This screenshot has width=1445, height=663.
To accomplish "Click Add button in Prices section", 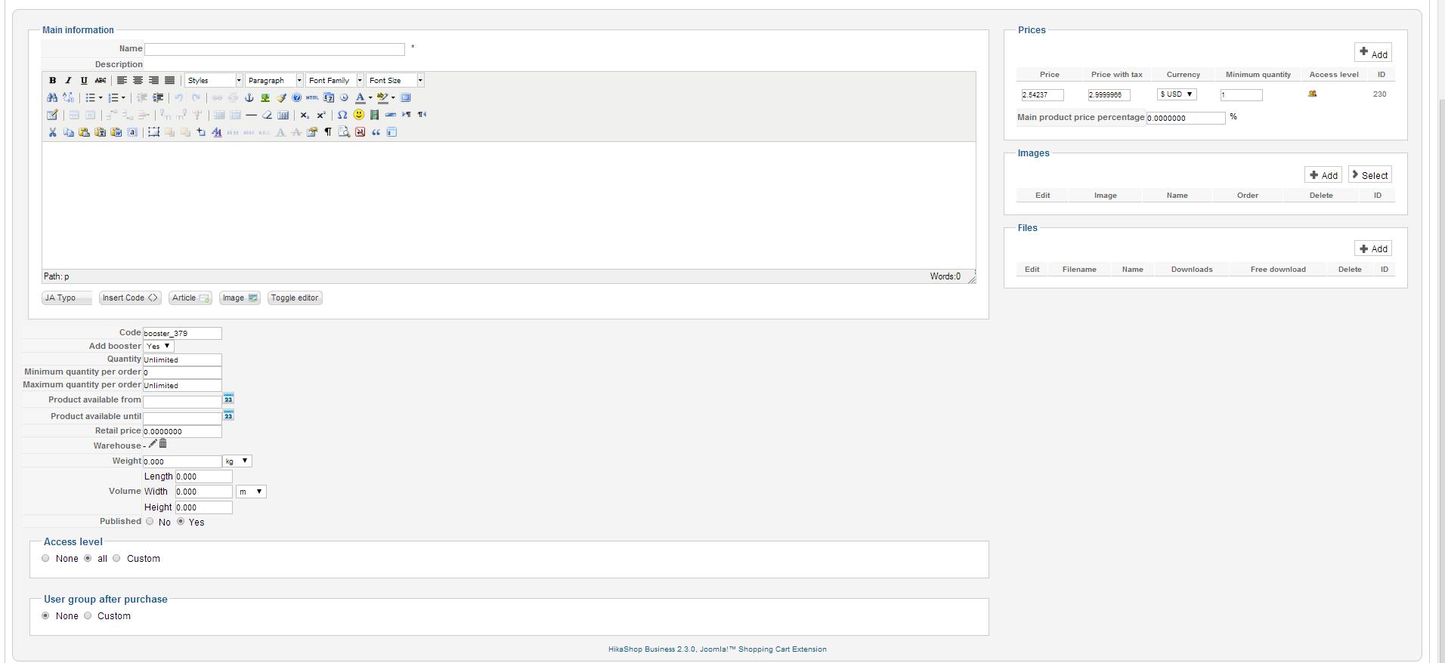I will [1372, 53].
